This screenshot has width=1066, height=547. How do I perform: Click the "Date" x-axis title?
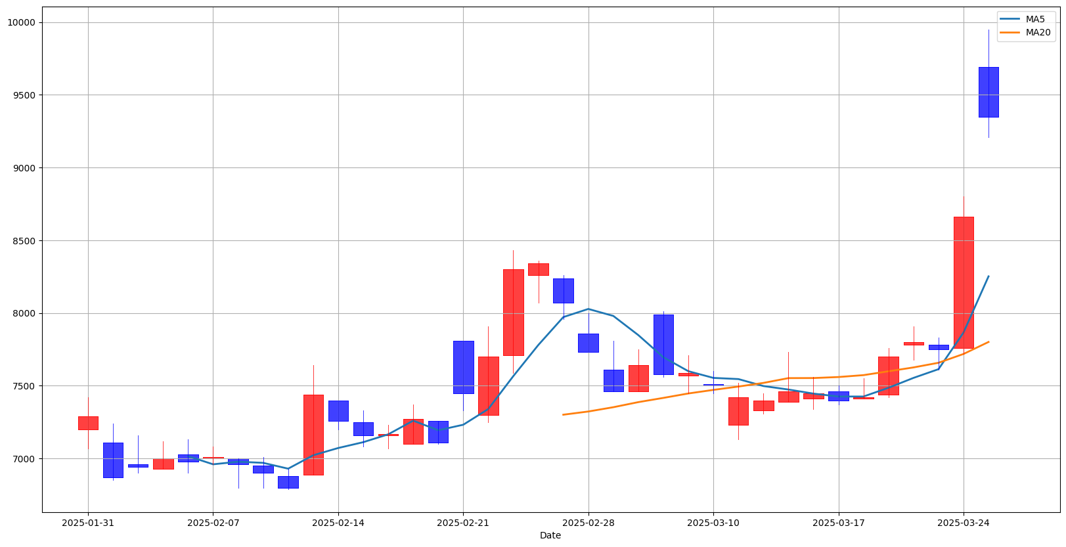tap(550, 535)
